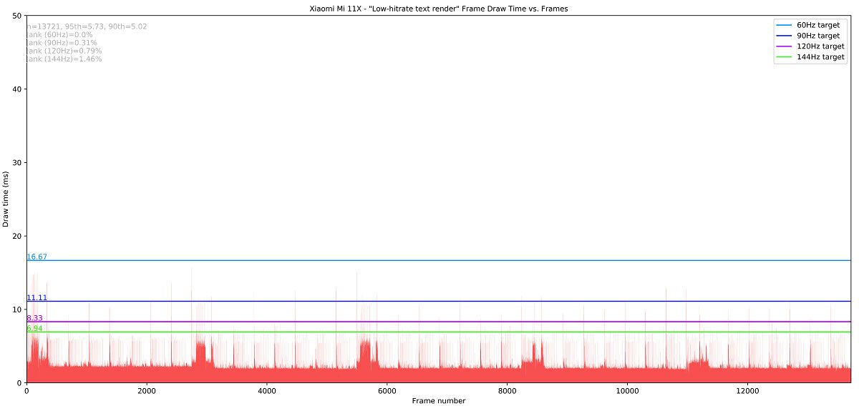Click the "10" tick on the draw time axis
The image size is (859, 411).
[x=17, y=310]
